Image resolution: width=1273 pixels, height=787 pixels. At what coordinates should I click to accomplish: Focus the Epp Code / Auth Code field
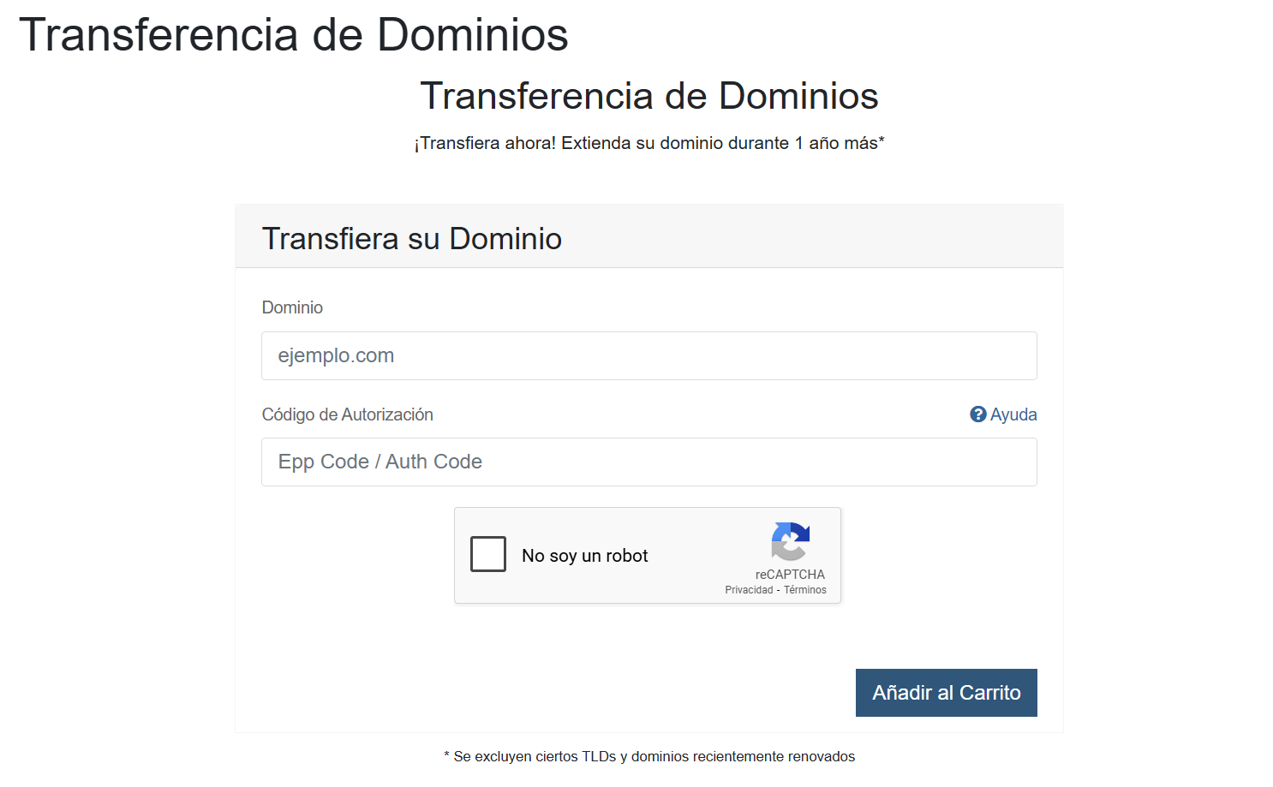click(x=648, y=462)
